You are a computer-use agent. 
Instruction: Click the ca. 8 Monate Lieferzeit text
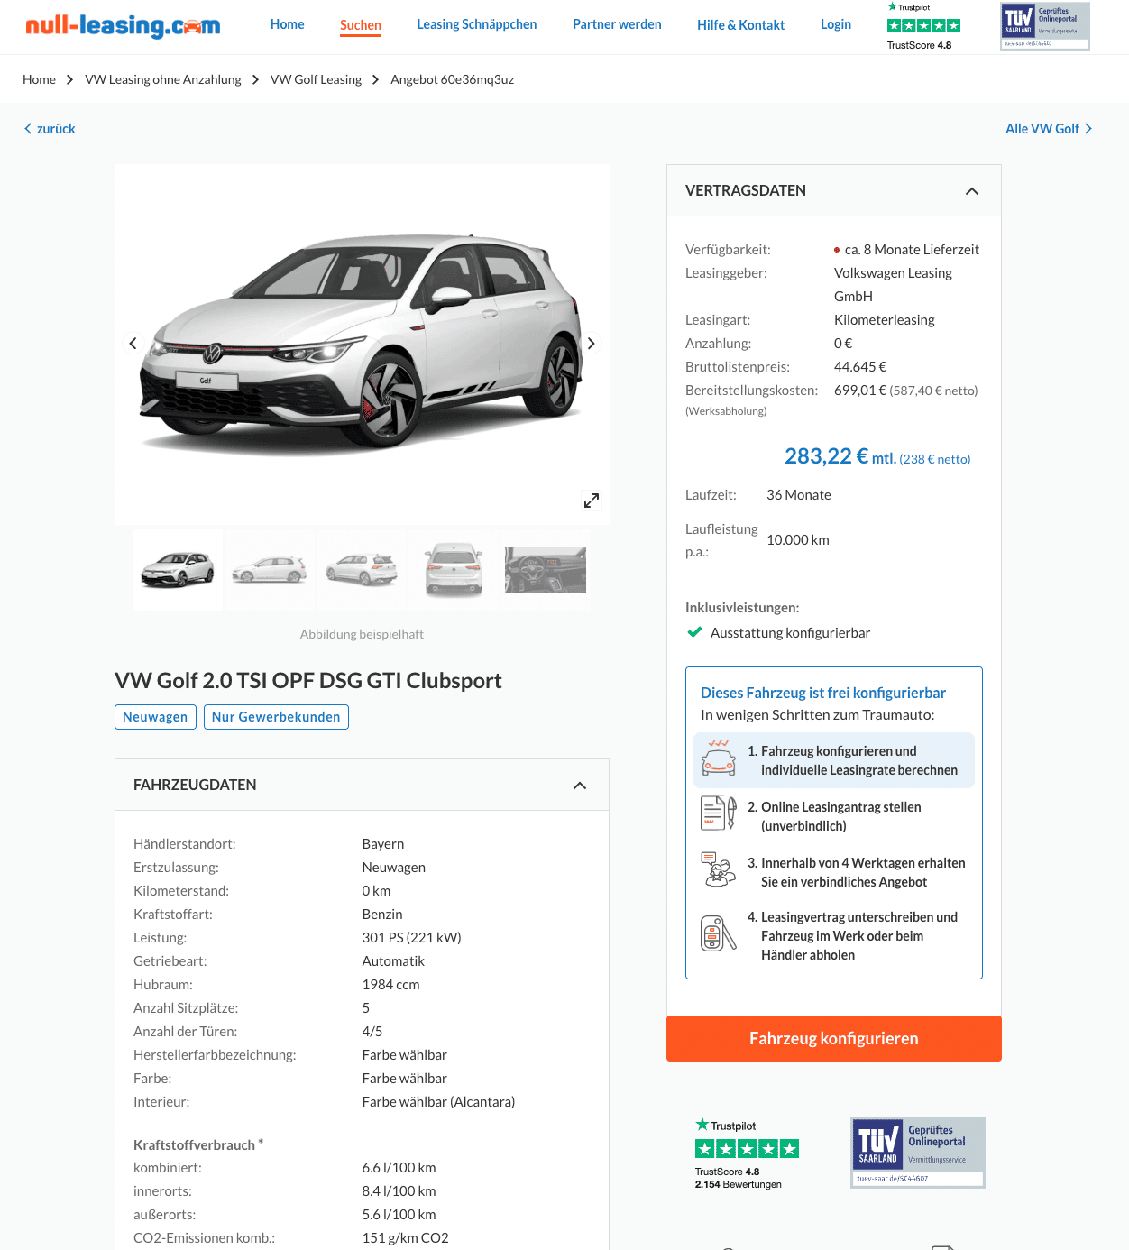[912, 250]
